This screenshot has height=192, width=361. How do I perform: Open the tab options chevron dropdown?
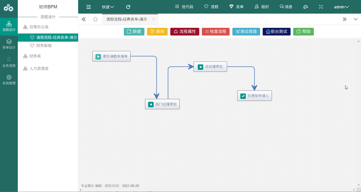356,19
